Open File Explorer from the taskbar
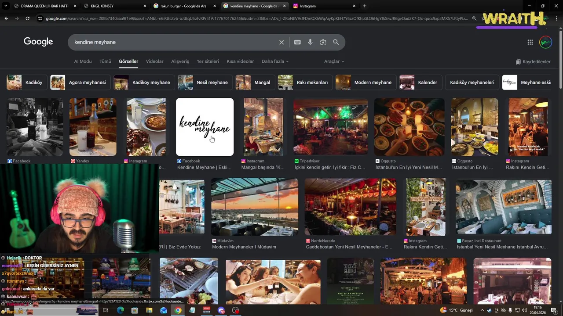Viewport: 563px width, 316px height. pyautogui.click(x=149, y=310)
